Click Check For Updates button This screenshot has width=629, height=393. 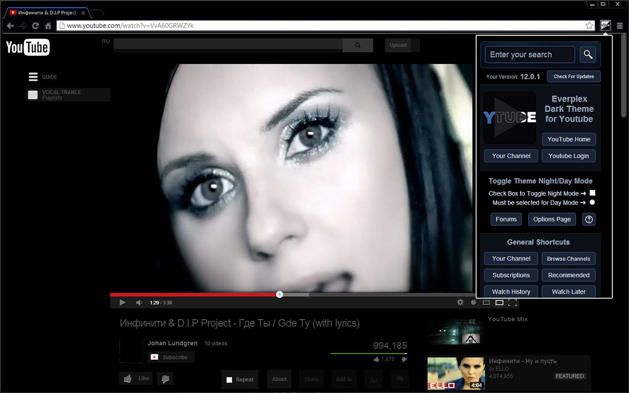point(574,77)
